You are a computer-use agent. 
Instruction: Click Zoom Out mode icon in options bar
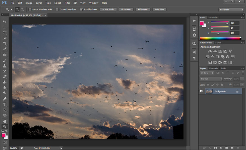(22, 10)
